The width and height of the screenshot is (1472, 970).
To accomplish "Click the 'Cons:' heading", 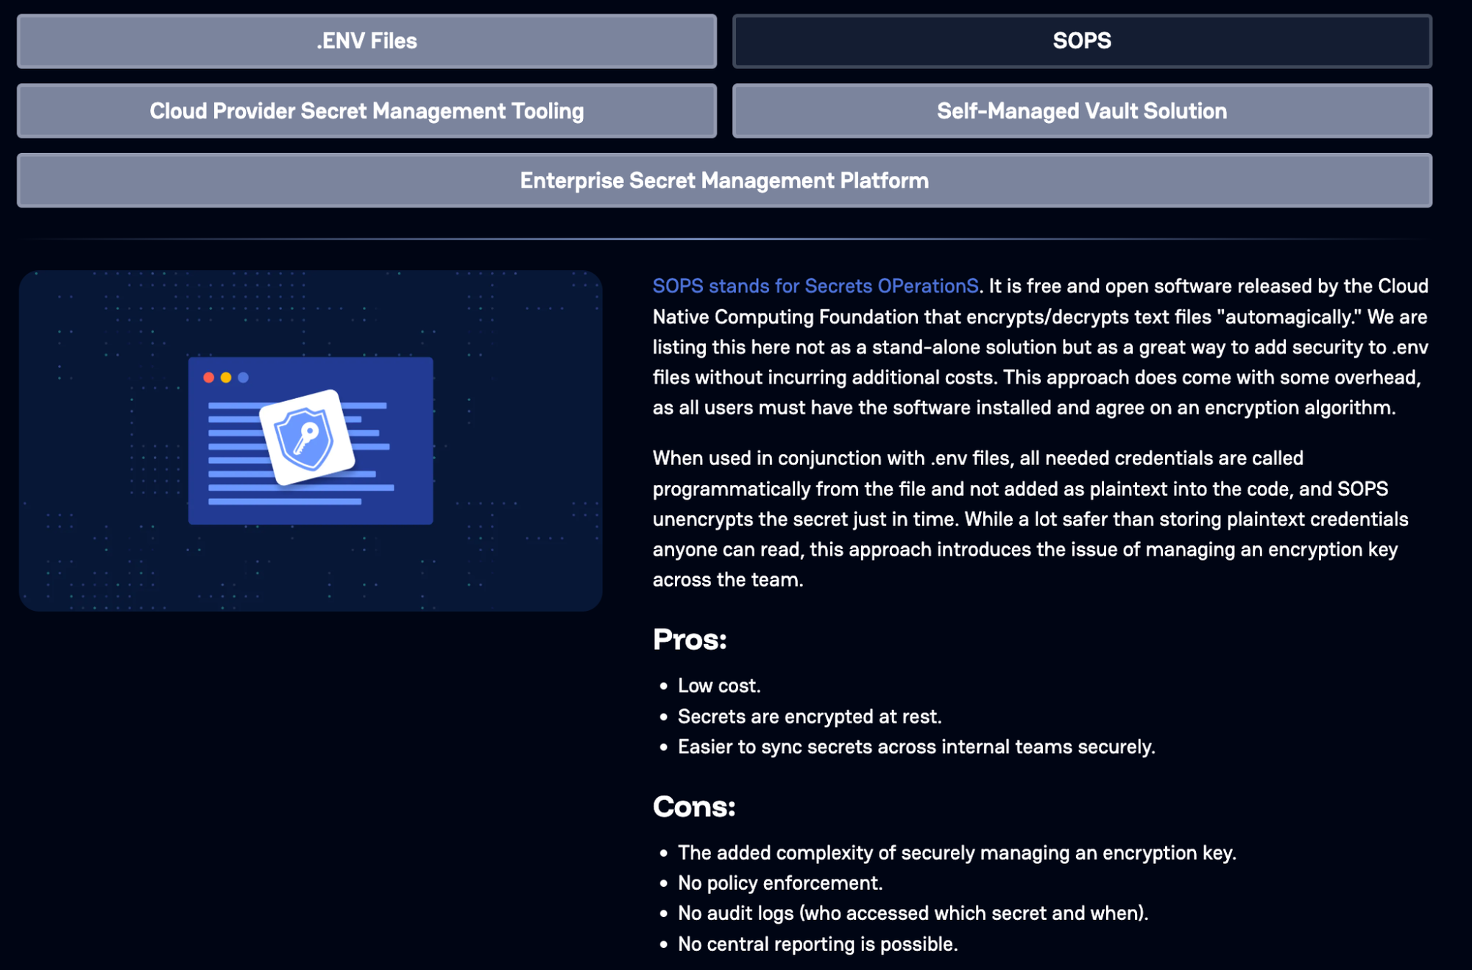I will [693, 807].
